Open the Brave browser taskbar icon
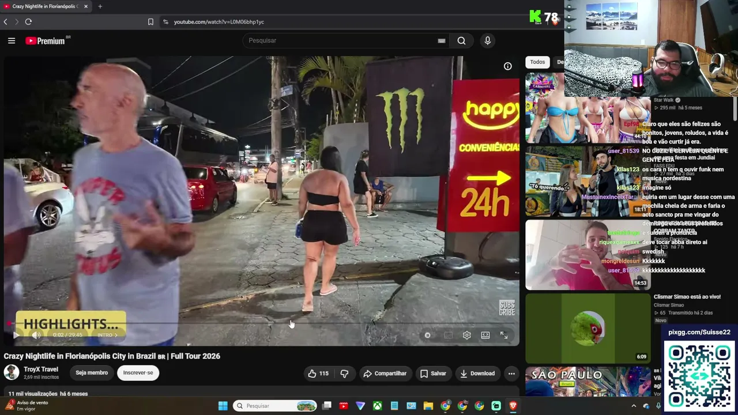 [513, 406]
